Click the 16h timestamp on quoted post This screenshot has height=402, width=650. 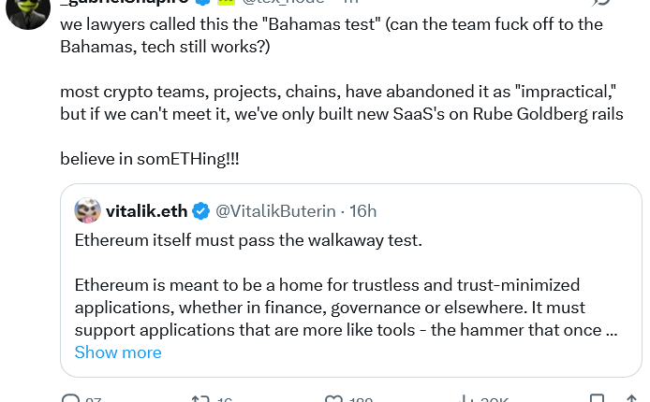pyautogui.click(x=362, y=211)
